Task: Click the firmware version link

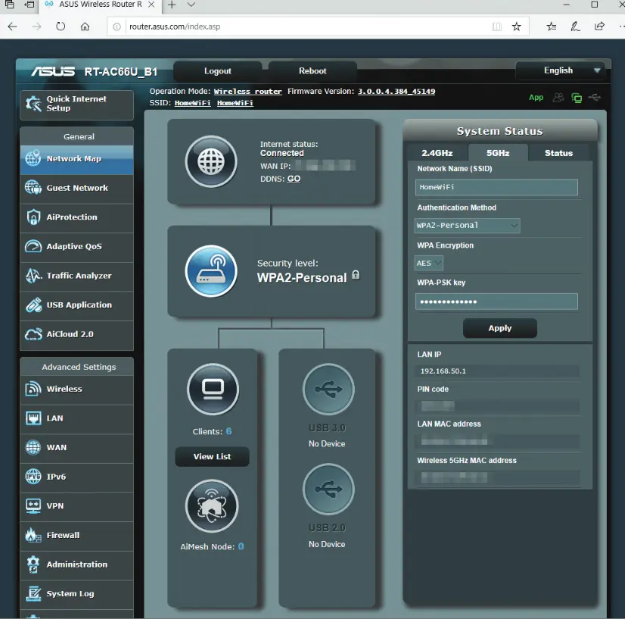Action: point(396,92)
